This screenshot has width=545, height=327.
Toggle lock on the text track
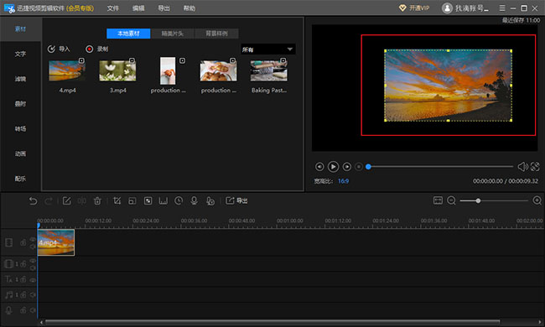pos(23,279)
